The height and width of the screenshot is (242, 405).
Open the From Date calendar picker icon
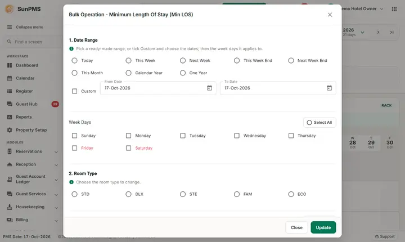(209, 88)
